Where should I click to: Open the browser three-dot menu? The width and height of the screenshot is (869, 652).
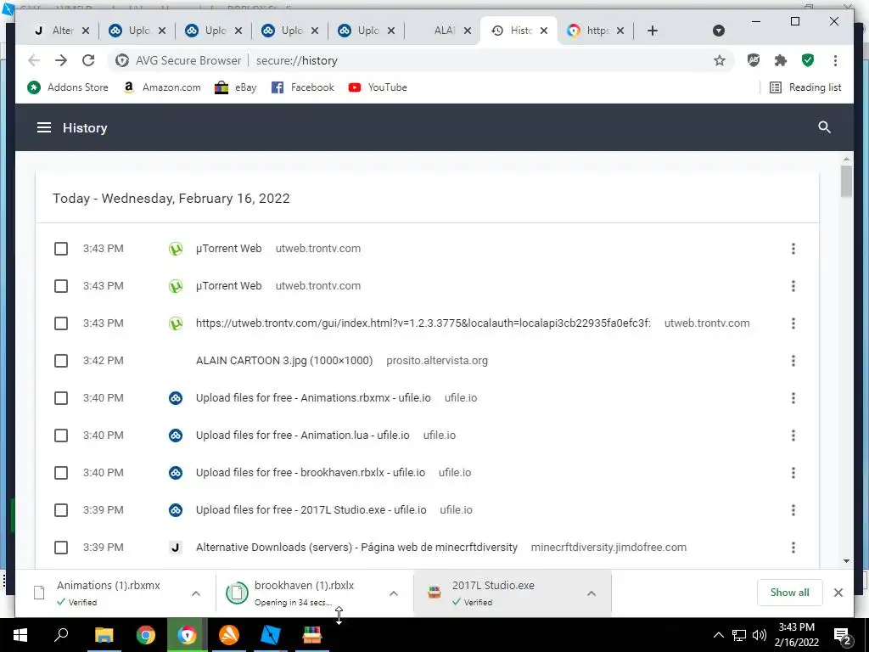click(835, 60)
